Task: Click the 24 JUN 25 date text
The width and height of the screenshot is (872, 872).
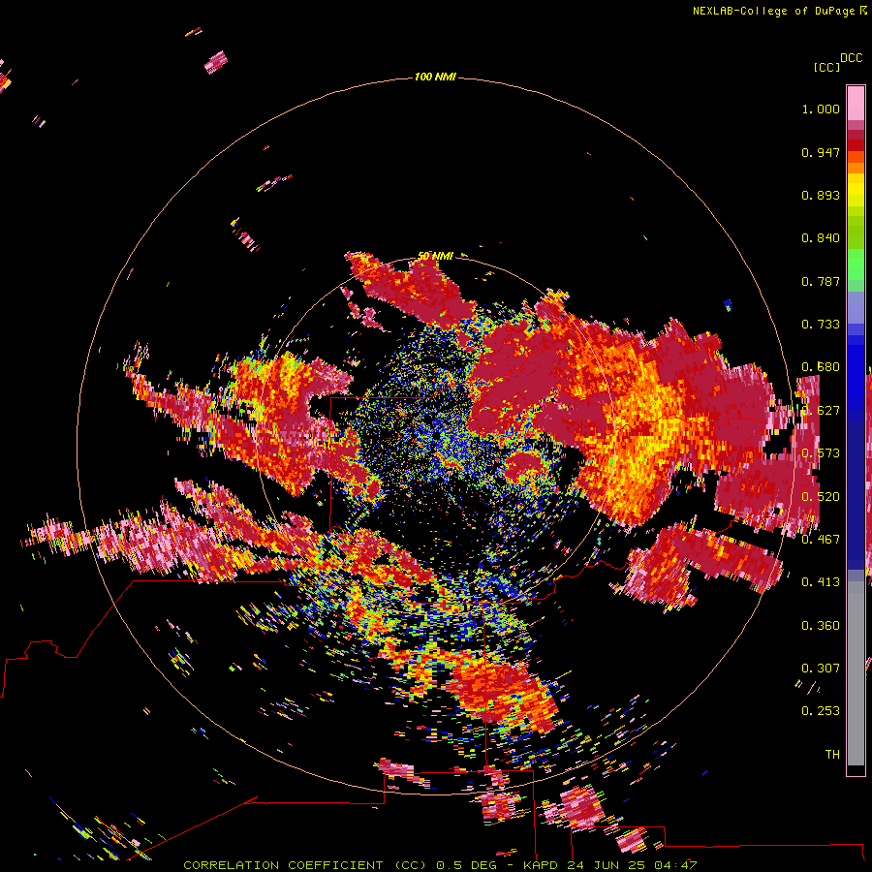Action: click(x=606, y=865)
